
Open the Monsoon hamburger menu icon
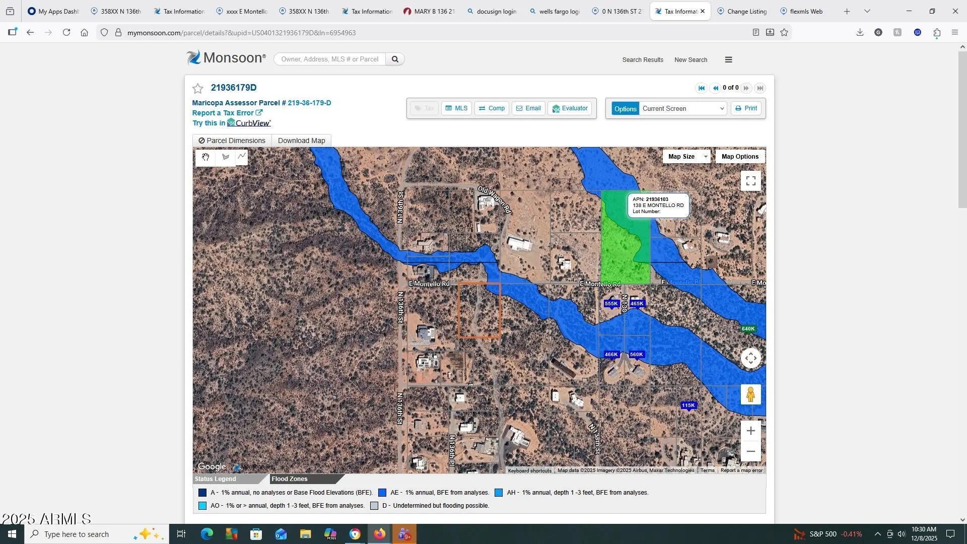click(x=728, y=59)
